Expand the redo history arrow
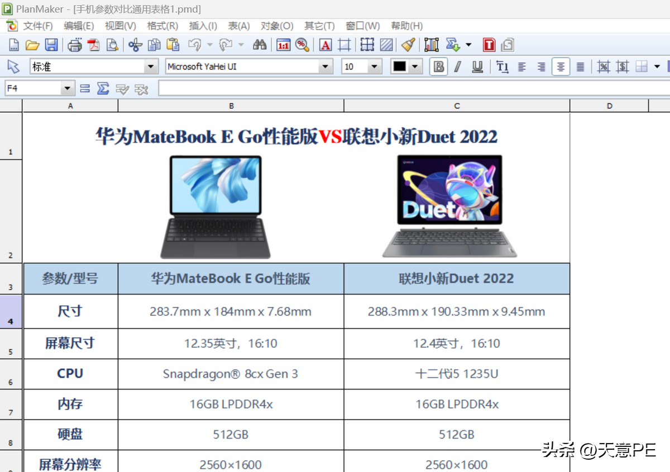670x472 pixels. (241, 45)
